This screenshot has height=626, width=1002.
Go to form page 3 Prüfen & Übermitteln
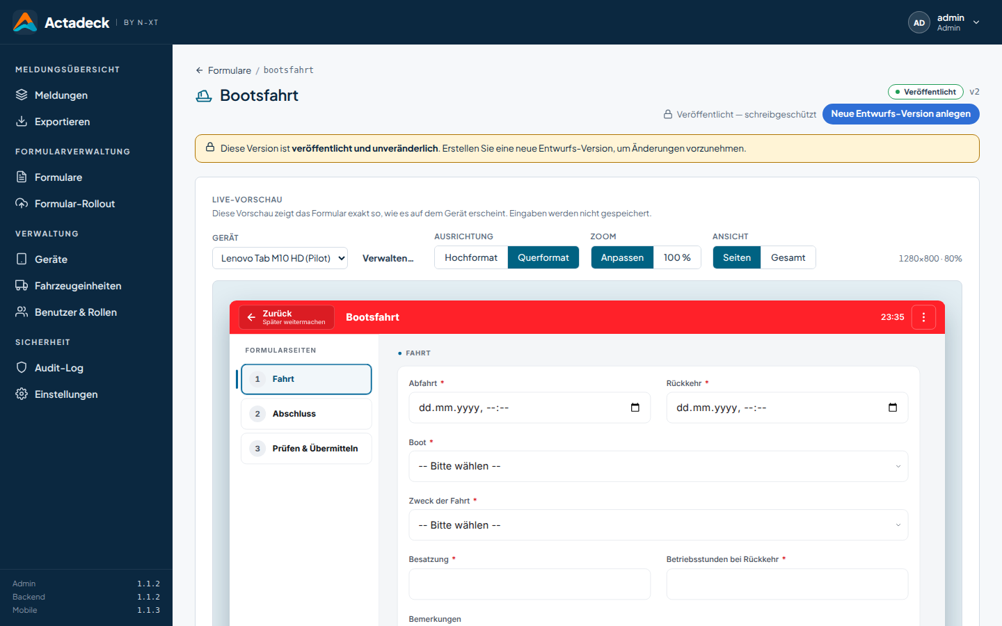click(306, 449)
